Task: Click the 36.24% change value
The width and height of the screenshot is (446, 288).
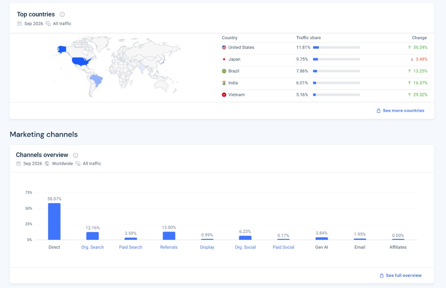Action: (x=420, y=48)
